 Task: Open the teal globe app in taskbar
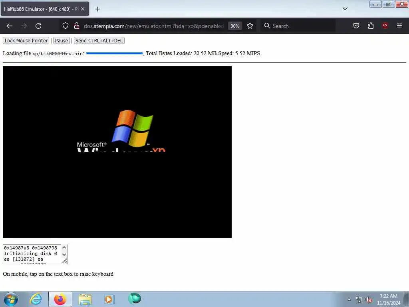(135, 299)
